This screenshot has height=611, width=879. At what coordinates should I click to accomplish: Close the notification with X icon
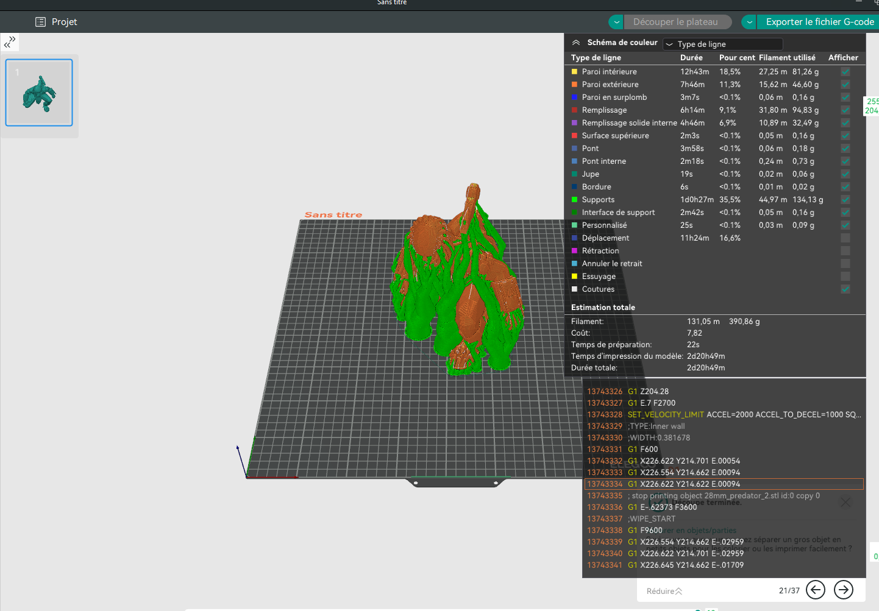click(845, 503)
